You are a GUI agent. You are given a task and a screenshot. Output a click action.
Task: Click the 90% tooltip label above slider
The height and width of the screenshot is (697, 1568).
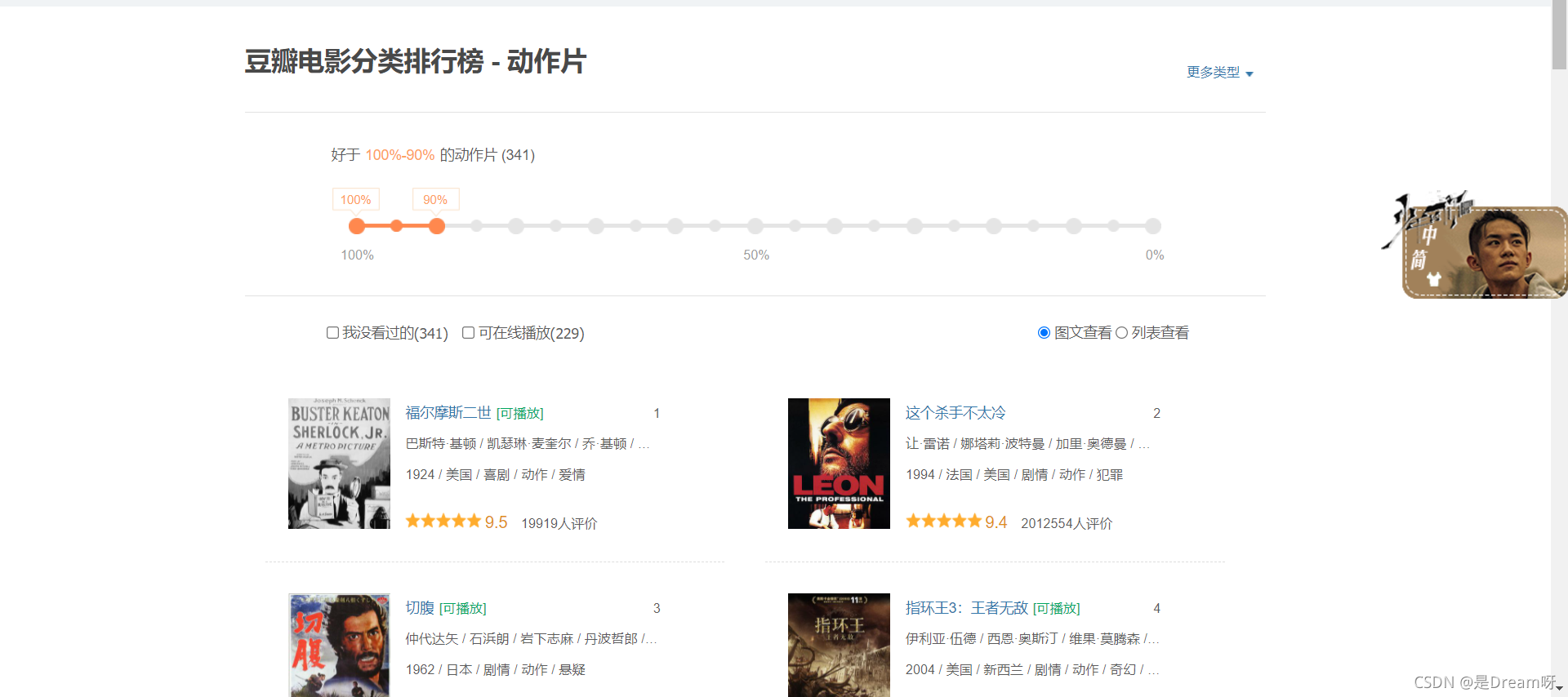click(435, 200)
